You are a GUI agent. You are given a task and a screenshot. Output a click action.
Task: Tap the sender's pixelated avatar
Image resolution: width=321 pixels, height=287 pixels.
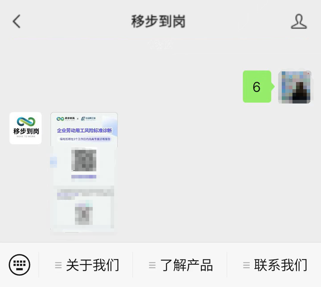coord(294,87)
